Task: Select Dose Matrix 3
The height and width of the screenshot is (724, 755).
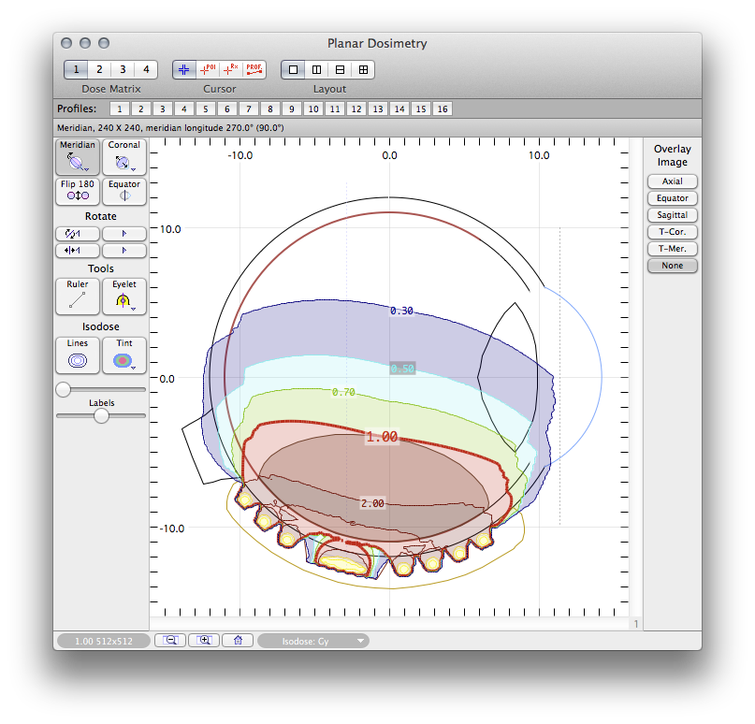Action: [122, 68]
